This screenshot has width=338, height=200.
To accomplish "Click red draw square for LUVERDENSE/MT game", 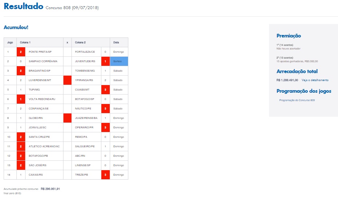I will click(x=67, y=80).
